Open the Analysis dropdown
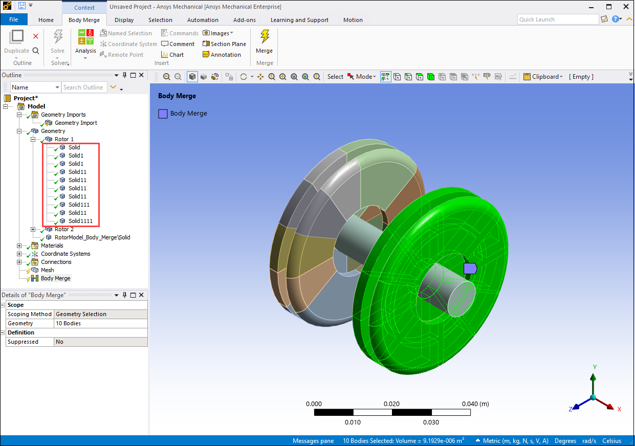 (85, 51)
